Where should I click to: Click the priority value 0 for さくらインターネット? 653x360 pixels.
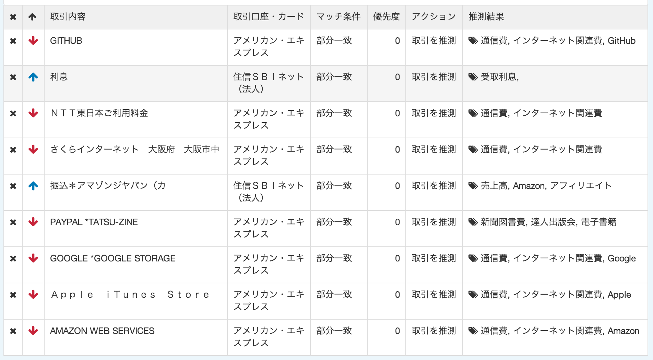(397, 150)
